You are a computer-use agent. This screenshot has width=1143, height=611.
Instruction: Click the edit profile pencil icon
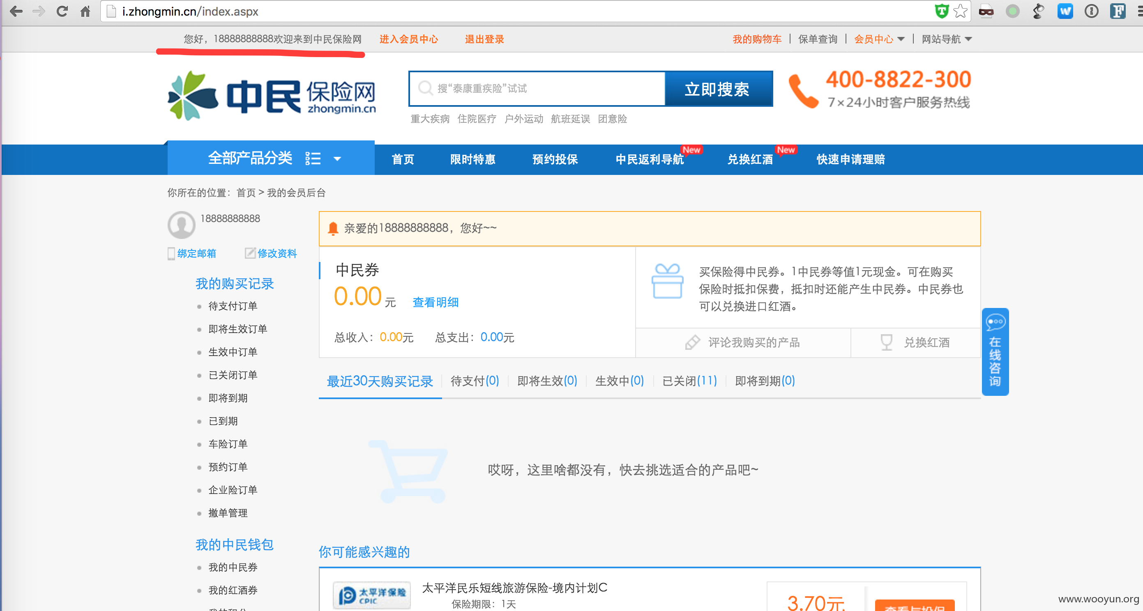(250, 253)
